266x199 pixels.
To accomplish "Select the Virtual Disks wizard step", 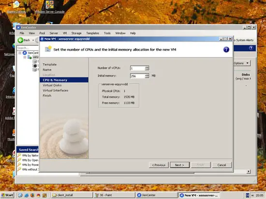I will pyautogui.click(x=52, y=85).
